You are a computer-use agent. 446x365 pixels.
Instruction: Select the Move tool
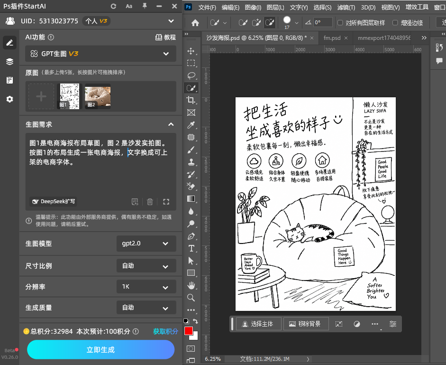191,51
